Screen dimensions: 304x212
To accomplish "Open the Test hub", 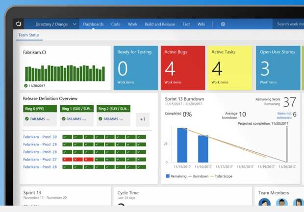I will (x=186, y=24).
